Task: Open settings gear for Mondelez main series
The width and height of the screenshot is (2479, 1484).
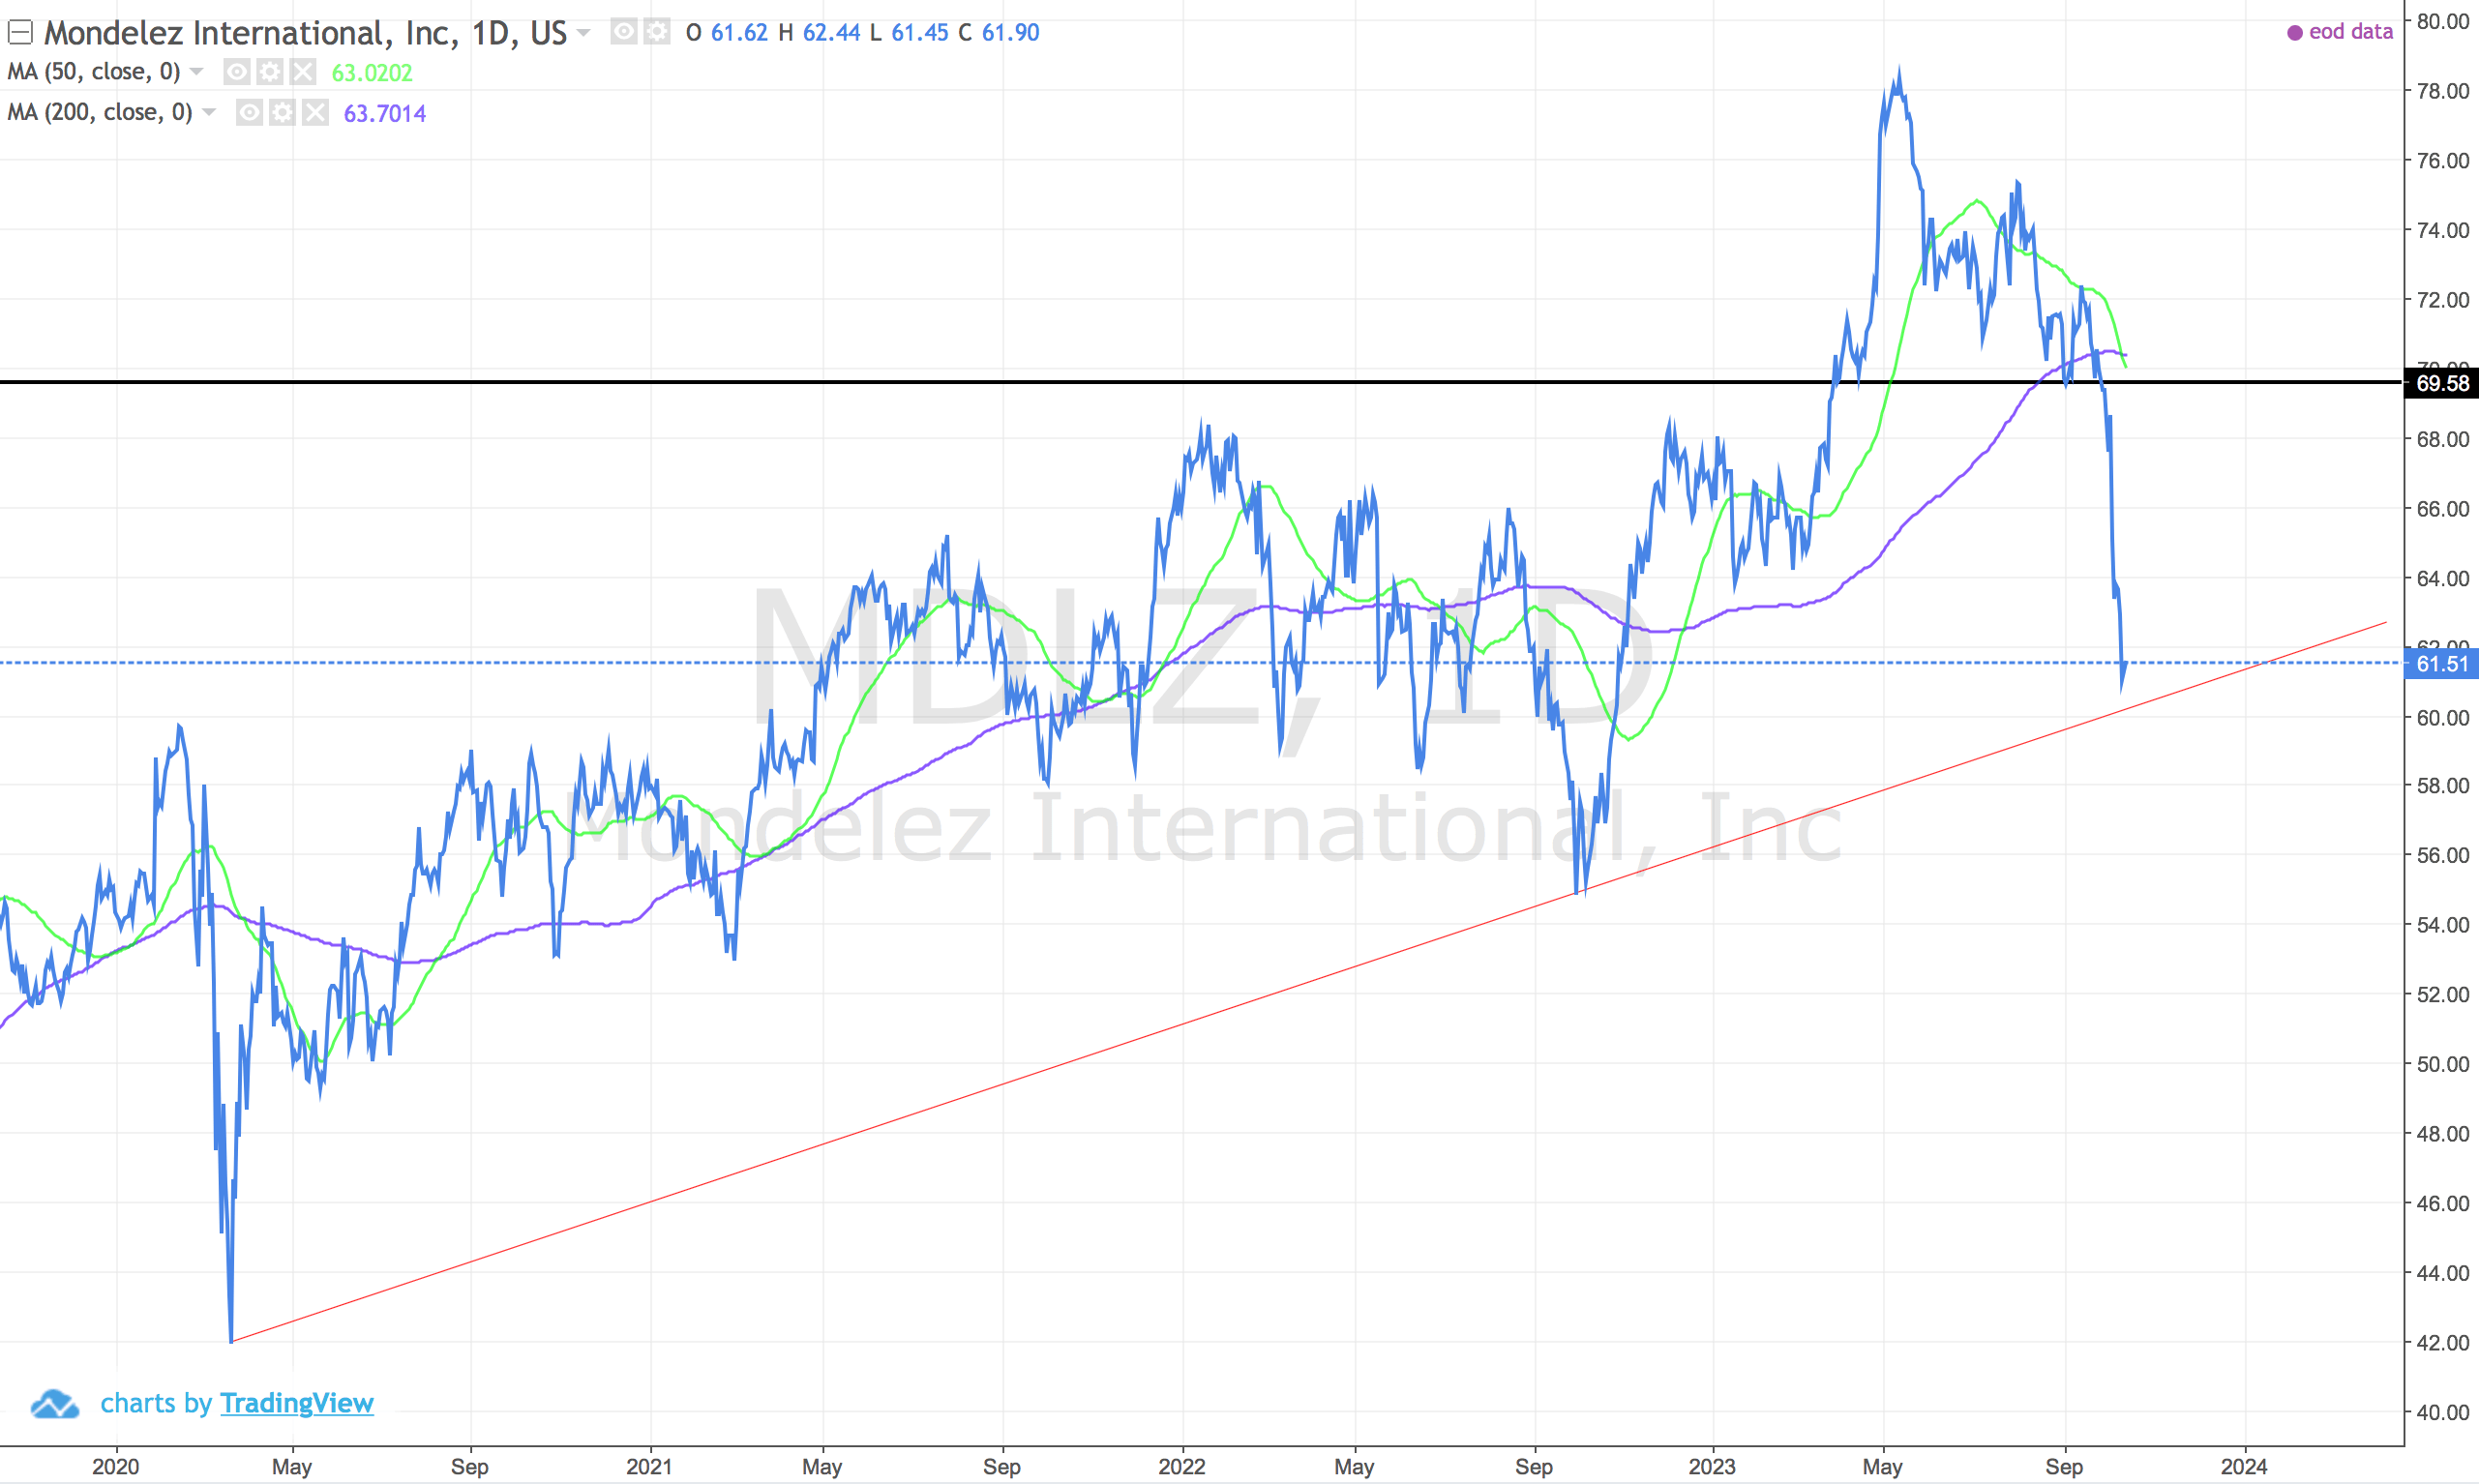Action: pyautogui.click(x=657, y=32)
